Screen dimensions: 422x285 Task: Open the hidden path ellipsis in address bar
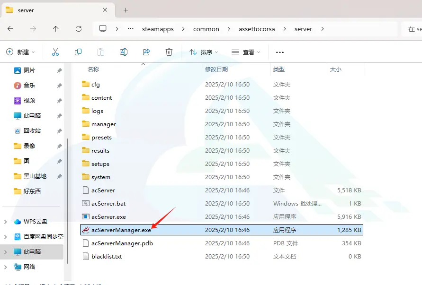[131, 28]
